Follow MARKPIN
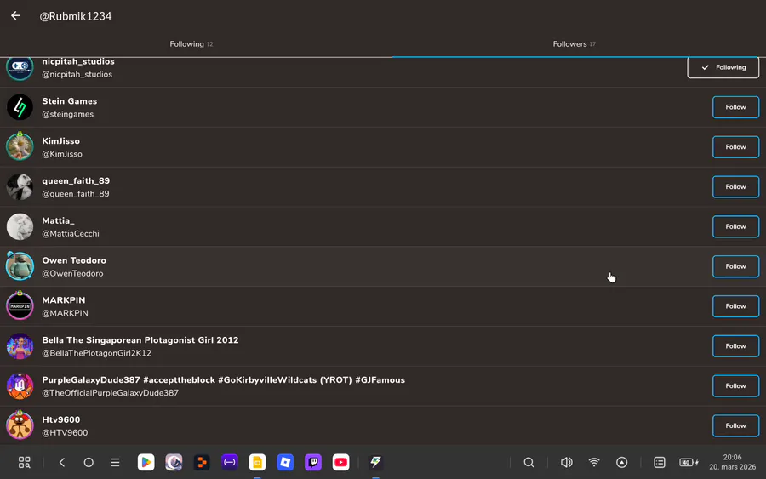The image size is (766, 479). pos(735,306)
